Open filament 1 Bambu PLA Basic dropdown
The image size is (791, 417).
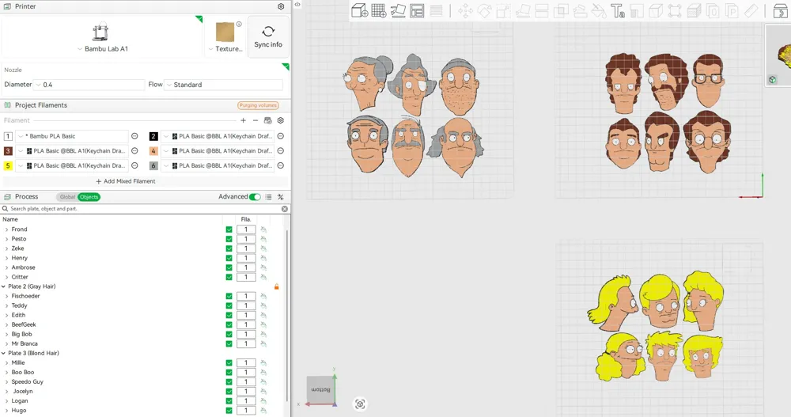[x=72, y=136]
